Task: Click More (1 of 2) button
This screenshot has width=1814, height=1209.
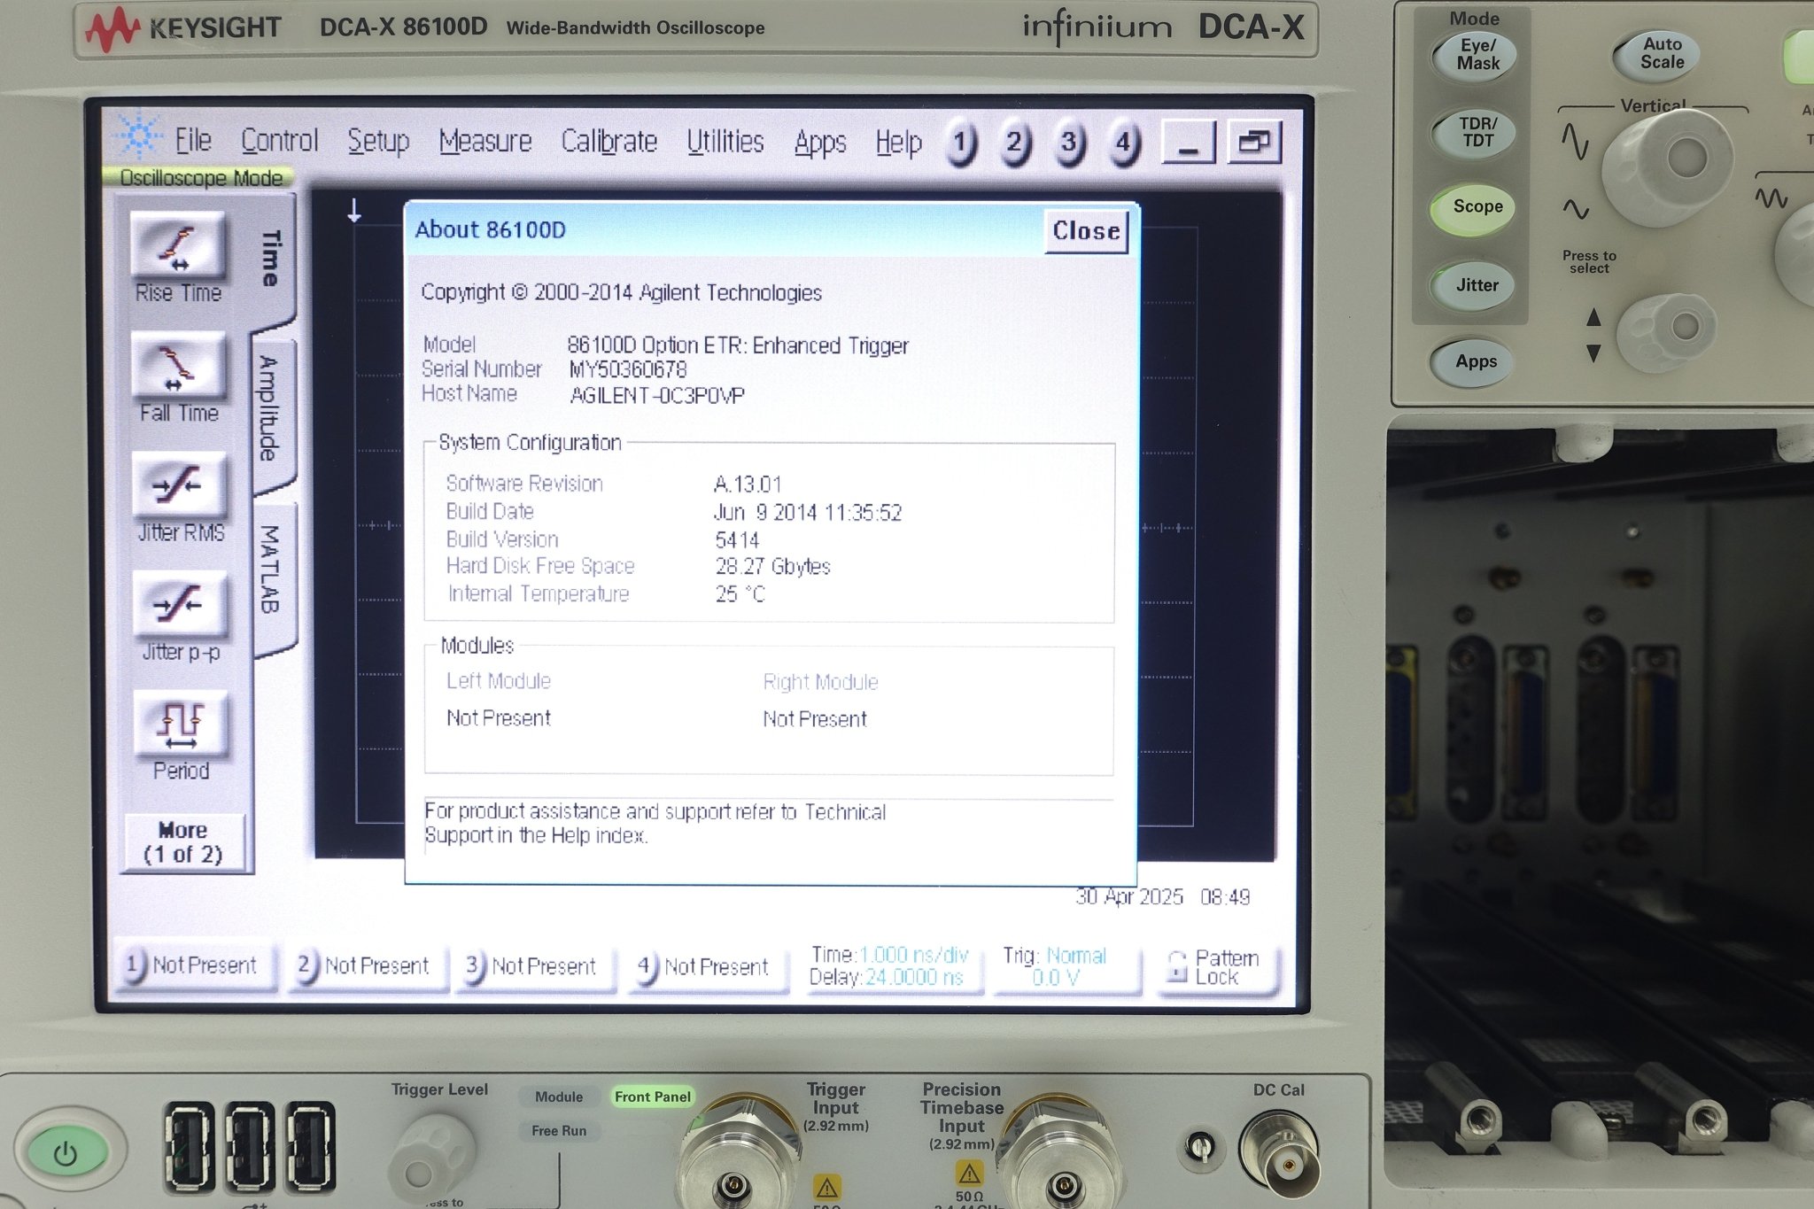Action: [182, 842]
